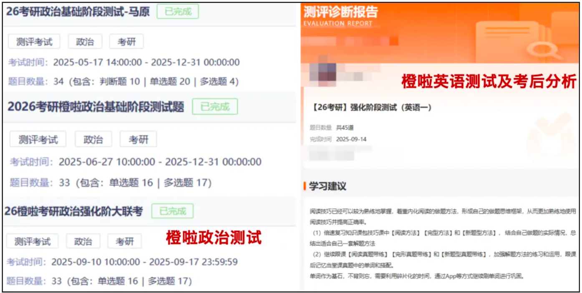Click the EVALUATION REPORT subtitle
Image resolution: width=582 pixels, height=293 pixels.
pyautogui.click(x=338, y=23)
